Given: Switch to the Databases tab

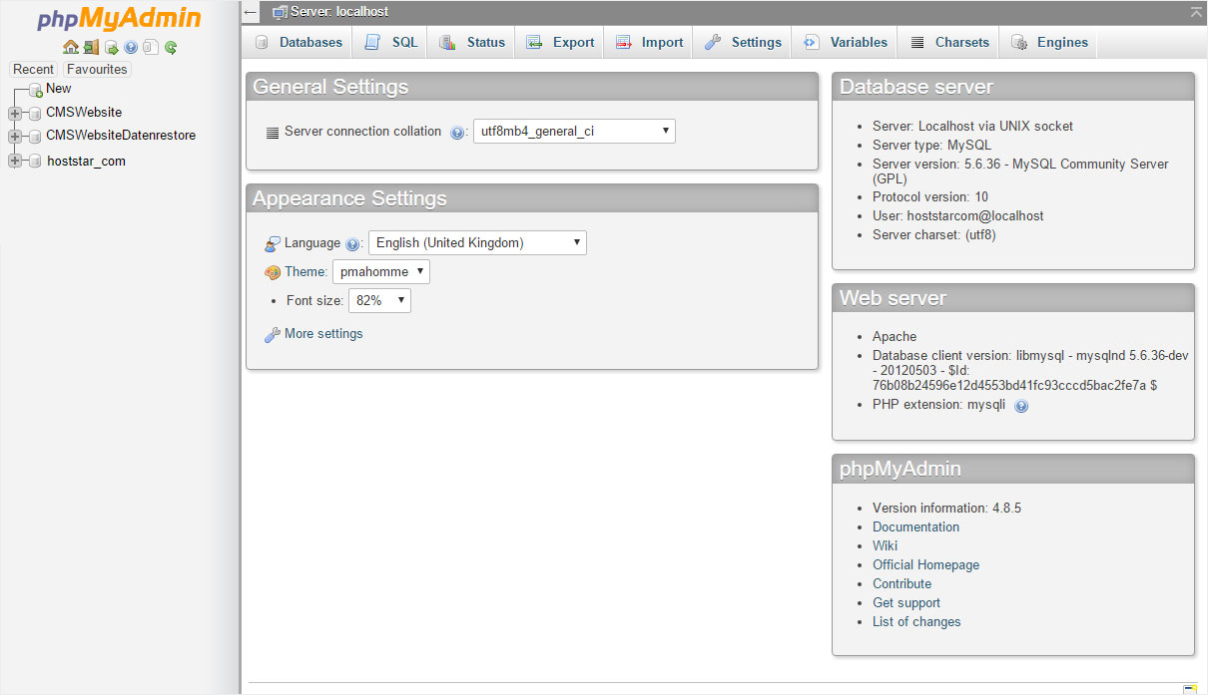Looking at the screenshot, I should (x=298, y=42).
